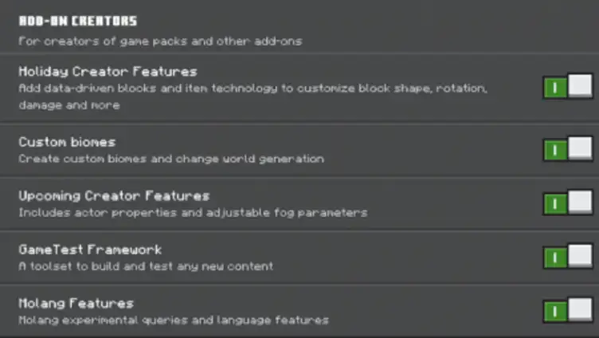Viewport: 599px width, 338px height.
Task: Switch off the GameTest Framework toggle
Action: pyautogui.click(x=568, y=256)
